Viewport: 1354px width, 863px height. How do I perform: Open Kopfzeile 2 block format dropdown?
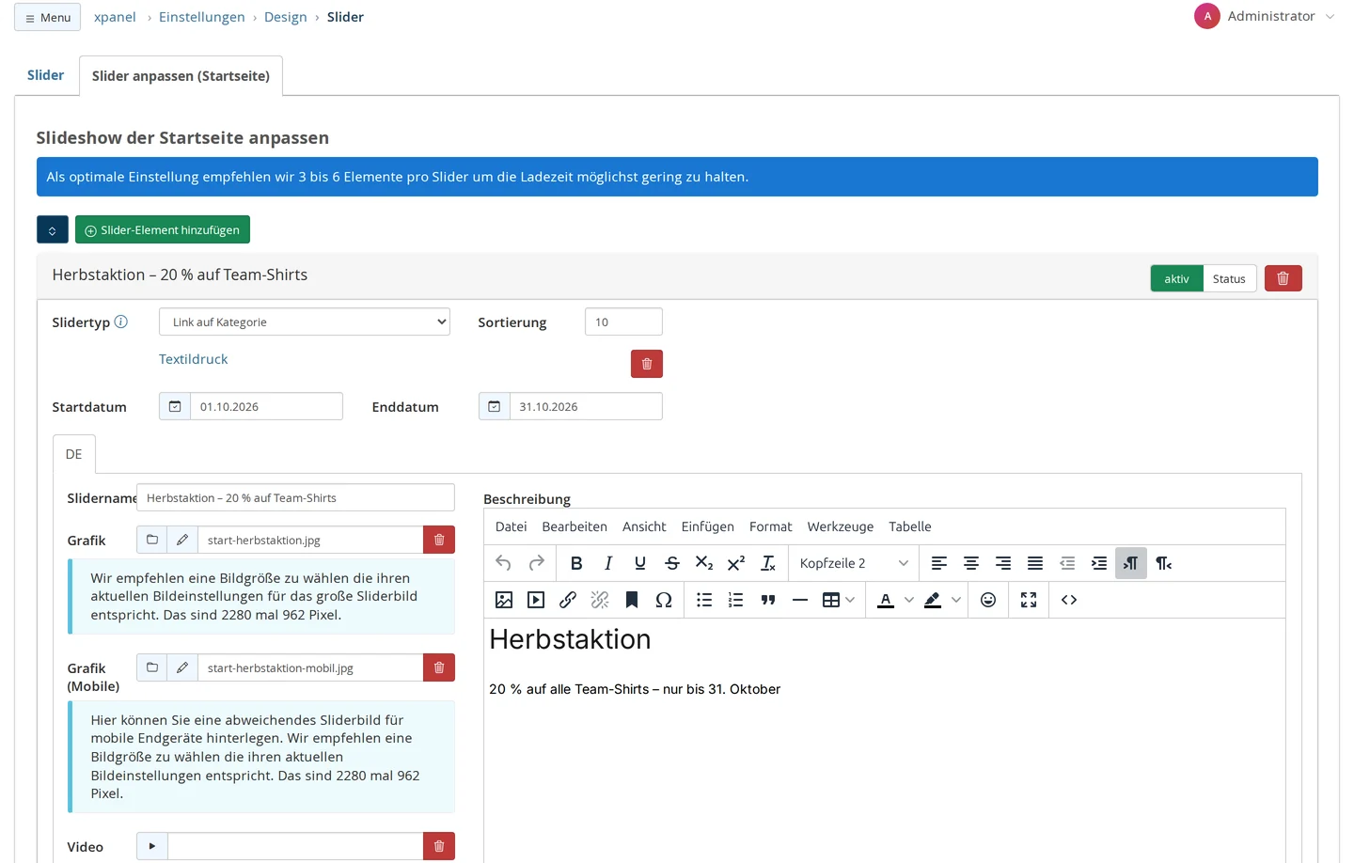coord(854,563)
